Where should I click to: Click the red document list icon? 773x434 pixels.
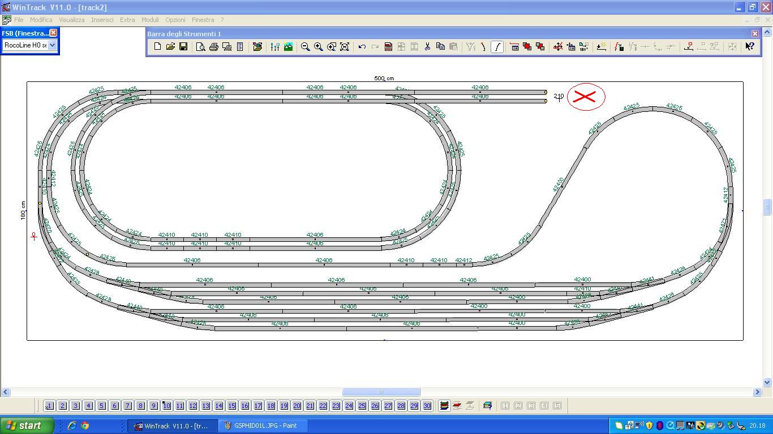tap(388, 47)
